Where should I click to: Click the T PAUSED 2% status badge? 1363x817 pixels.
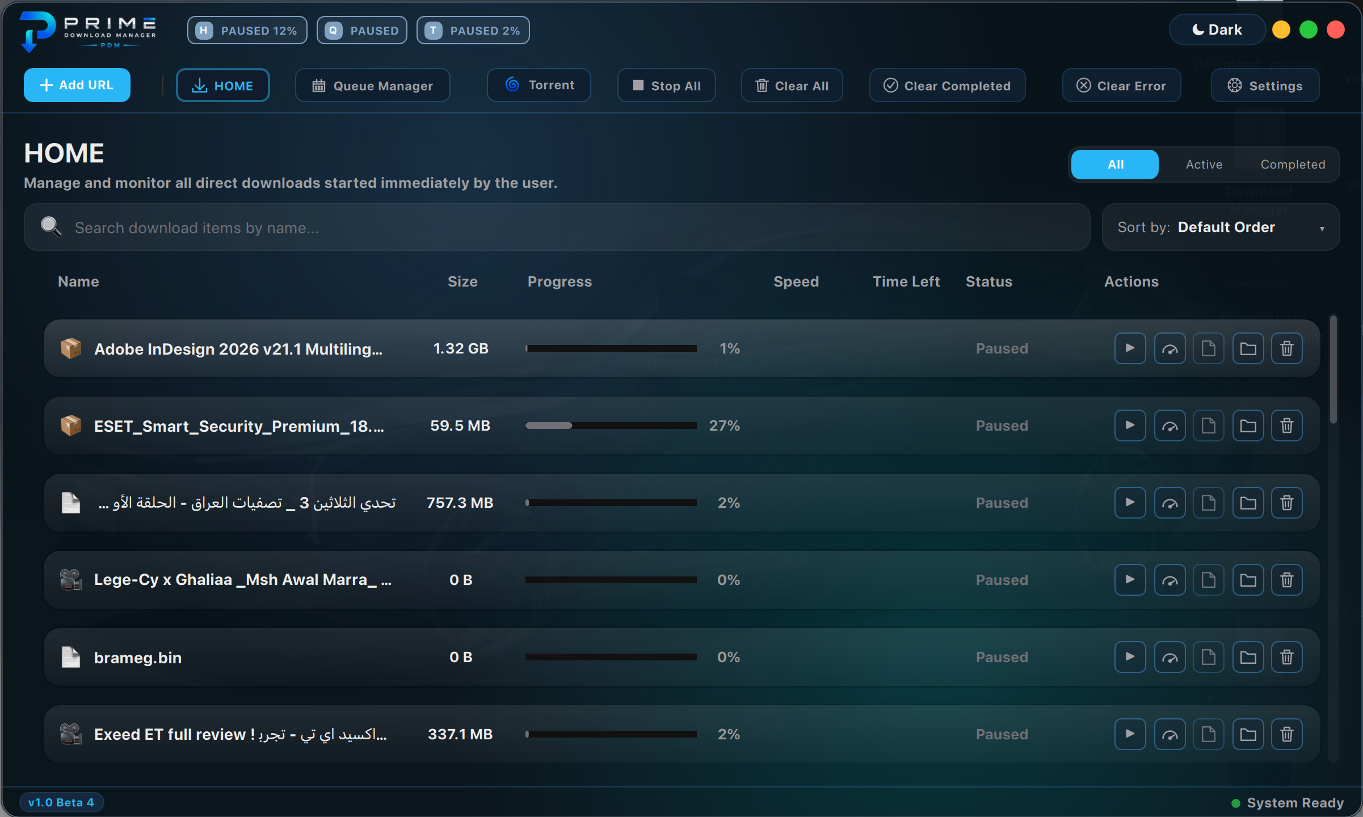click(473, 30)
